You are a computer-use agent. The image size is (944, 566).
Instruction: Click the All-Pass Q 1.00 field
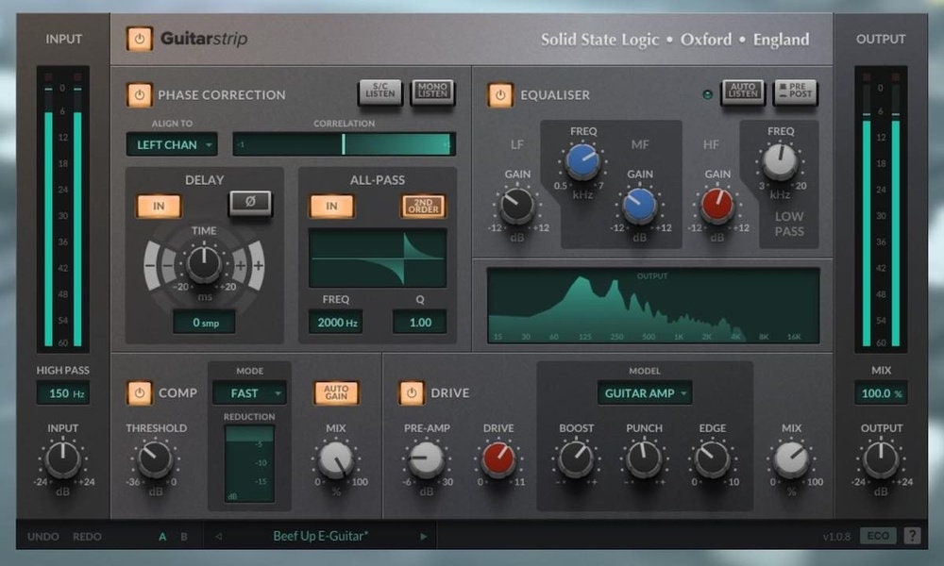[x=420, y=323]
